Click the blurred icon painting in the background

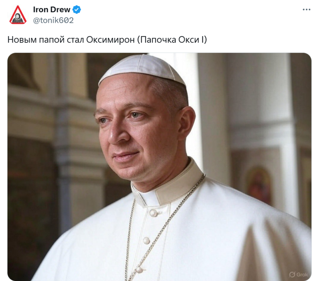point(259,185)
